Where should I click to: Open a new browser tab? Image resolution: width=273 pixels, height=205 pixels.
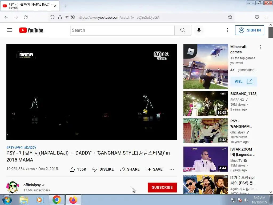pyautogui.click(x=65, y=6)
